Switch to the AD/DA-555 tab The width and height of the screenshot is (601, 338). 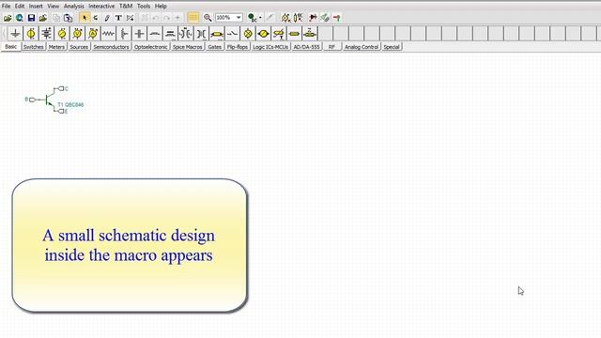pos(307,47)
